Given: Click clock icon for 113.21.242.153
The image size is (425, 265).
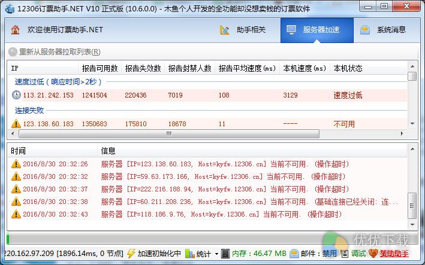Looking at the screenshot, I should click(x=16, y=95).
